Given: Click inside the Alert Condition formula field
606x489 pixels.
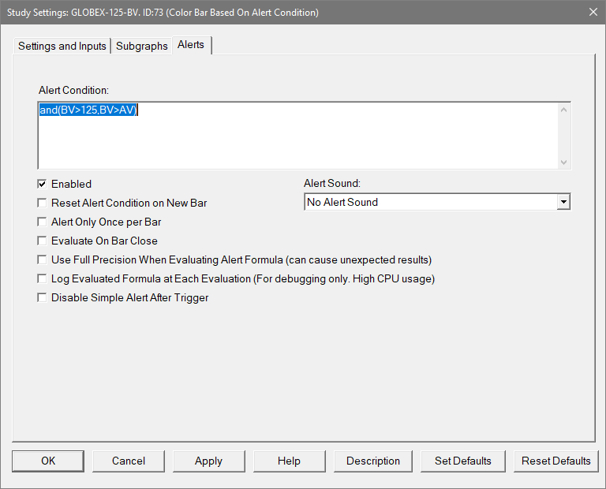Looking at the screenshot, I should (300, 134).
